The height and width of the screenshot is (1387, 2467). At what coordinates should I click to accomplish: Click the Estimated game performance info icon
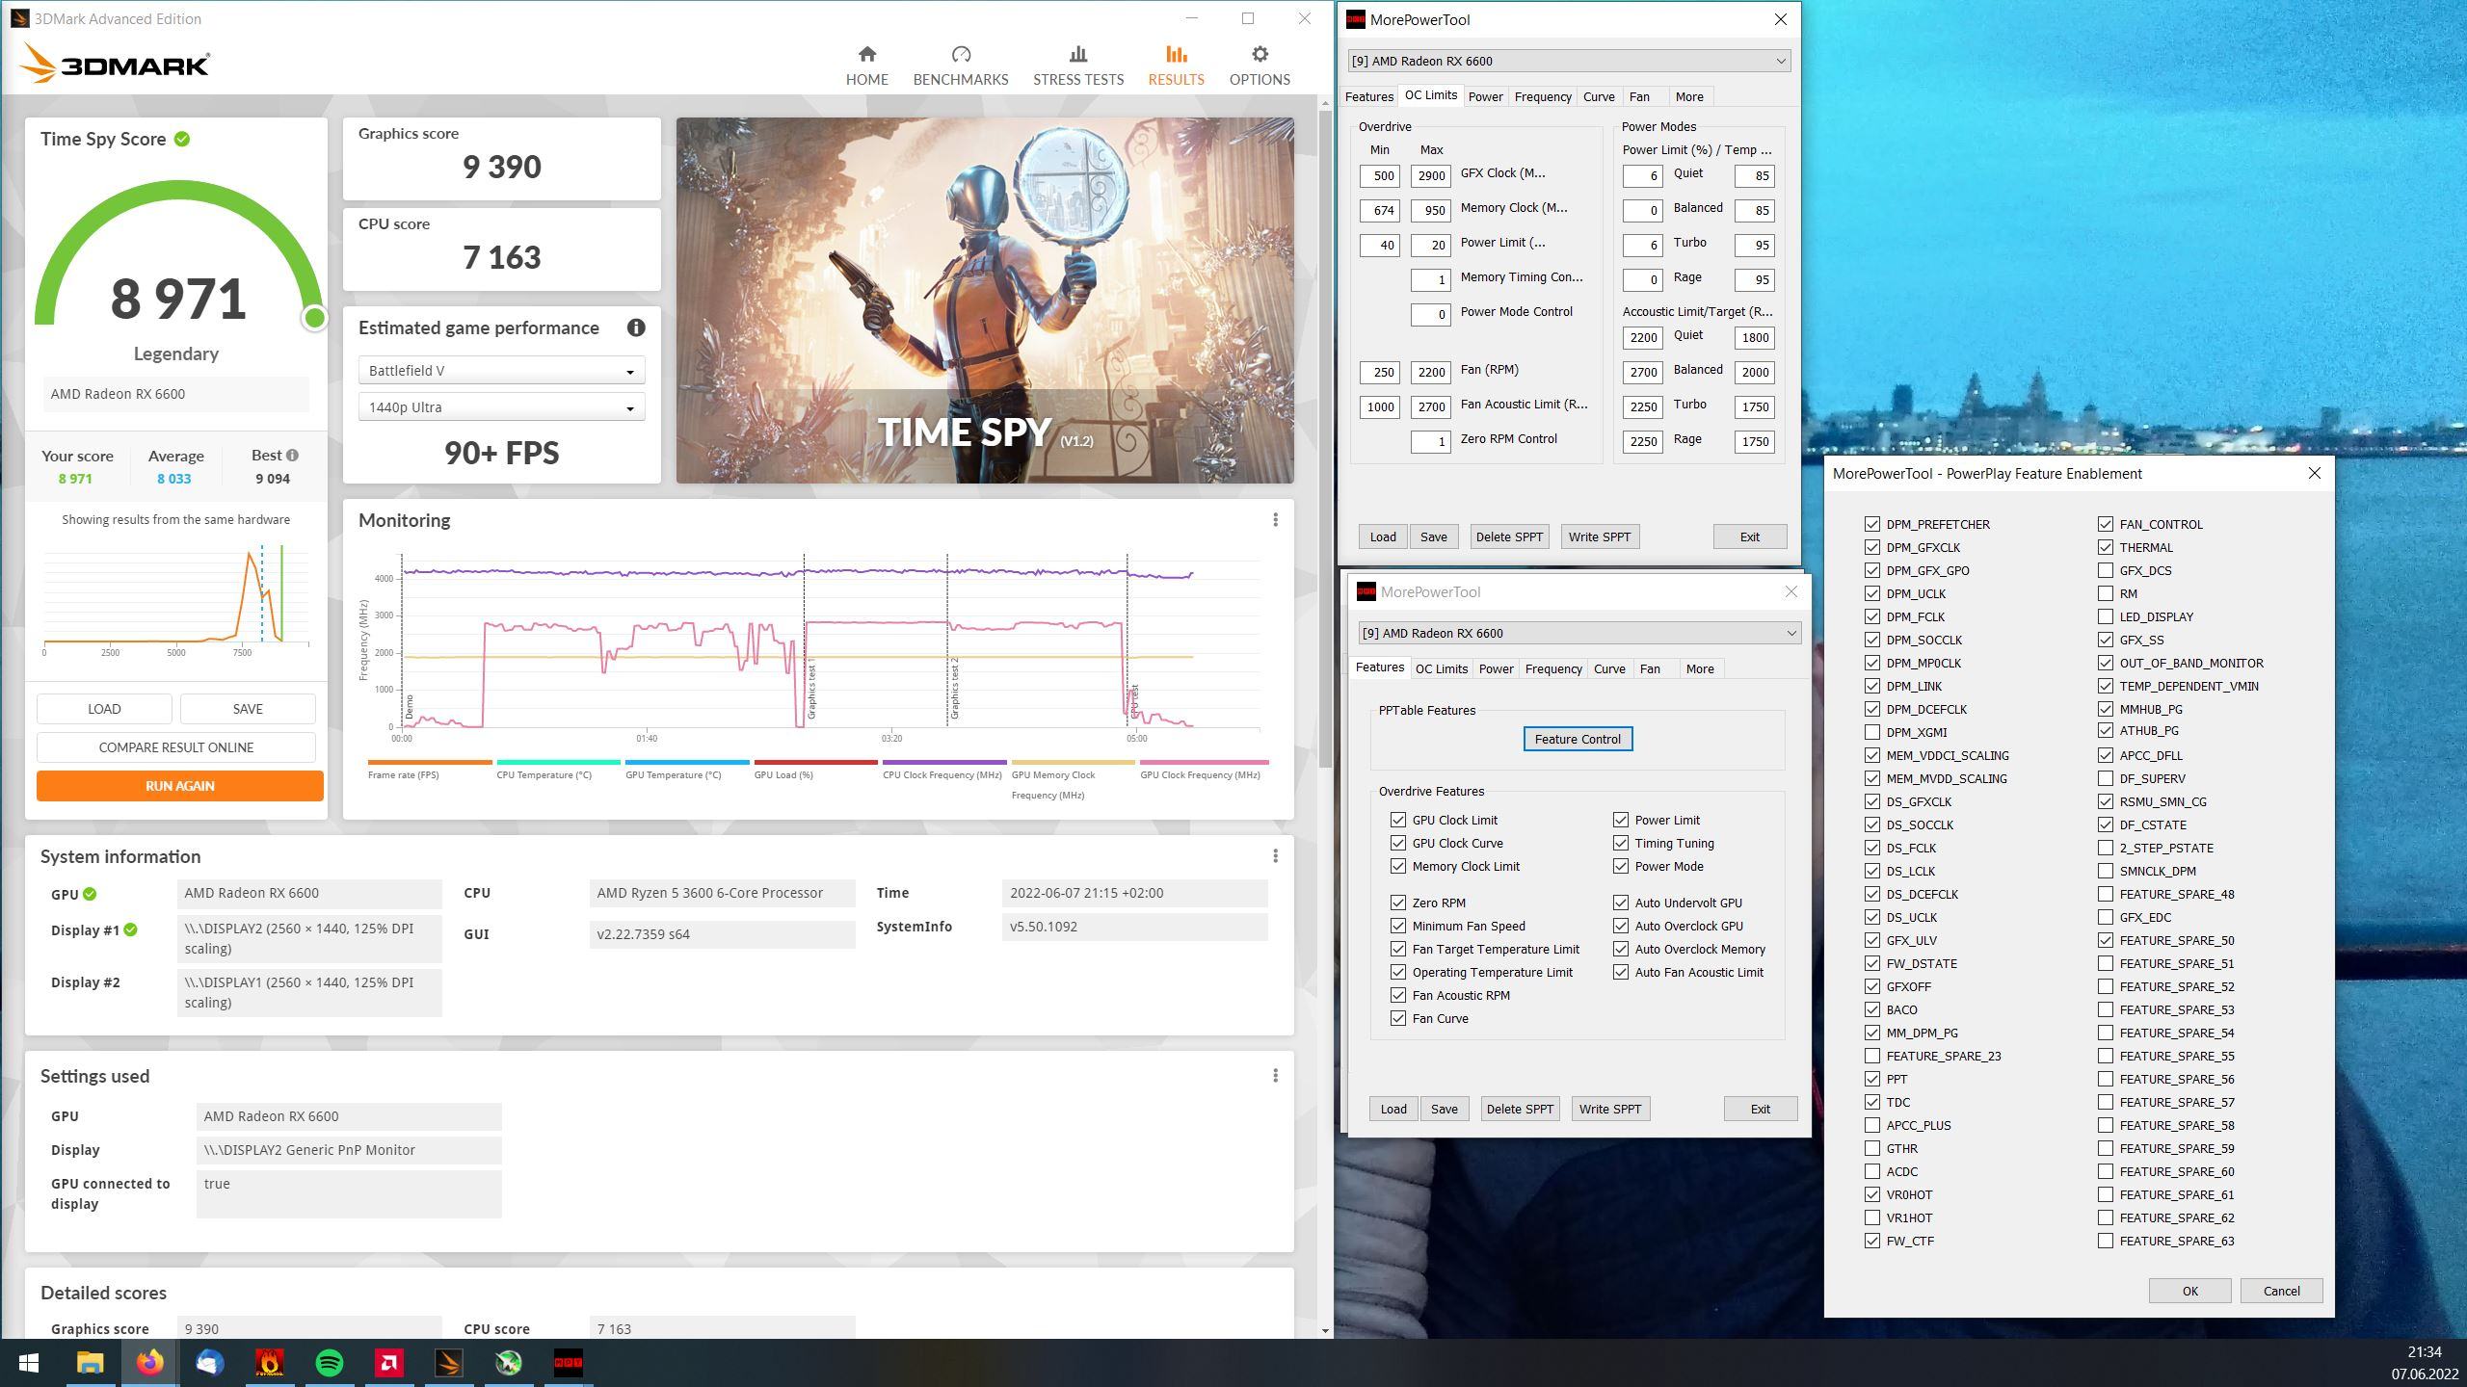pyautogui.click(x=635, y=327)
